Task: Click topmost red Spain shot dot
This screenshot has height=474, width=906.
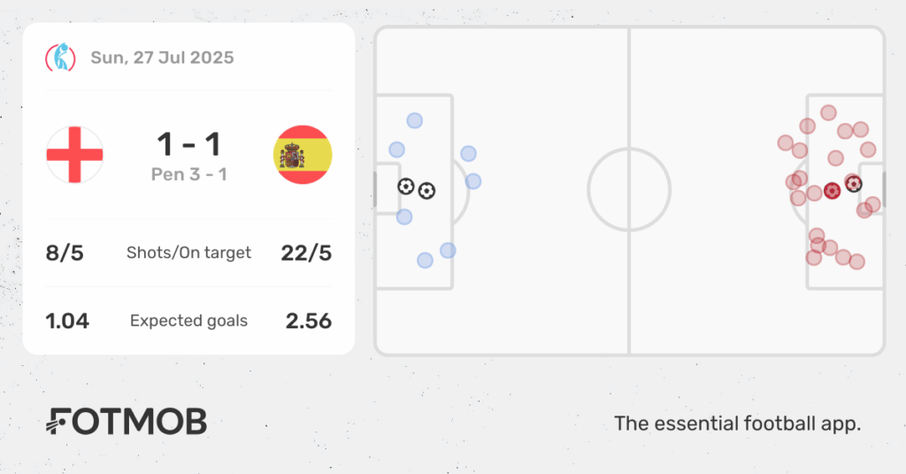Action: click(828, 112)
